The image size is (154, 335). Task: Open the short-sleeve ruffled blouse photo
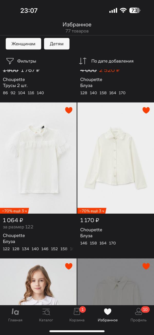pyautogui.click(x=38, y=158)
